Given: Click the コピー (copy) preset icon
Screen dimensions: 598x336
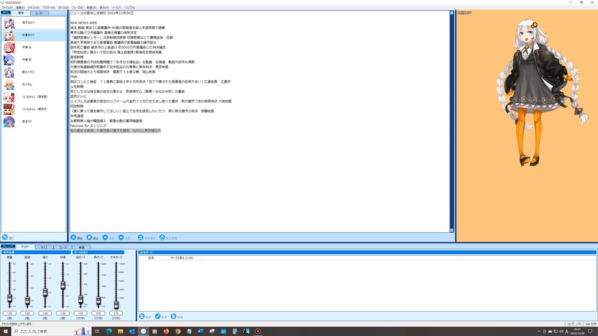Looking at the screenshot, I should pos(5,237).
